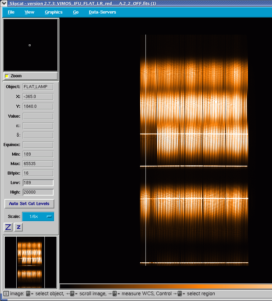272x301 pixels.
Task: Click the X coordinate field
Action: click(x=38, y=97)
